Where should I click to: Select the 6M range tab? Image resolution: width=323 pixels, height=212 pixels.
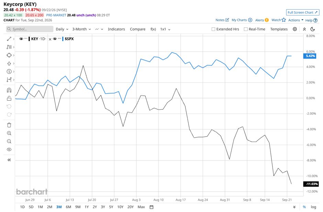(x=68, y=207)
